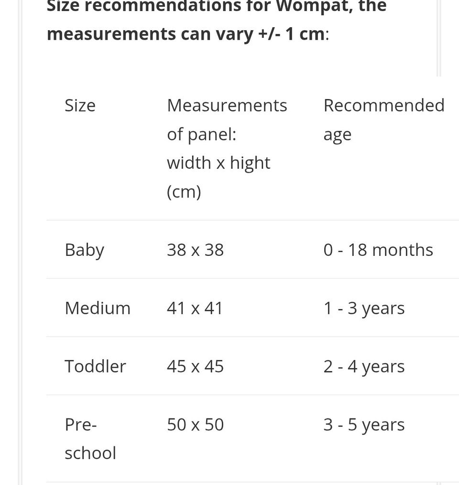The image size is (459, 485).
Task: Click the "width x hight" header line
Action: click(x=219, y=163)
